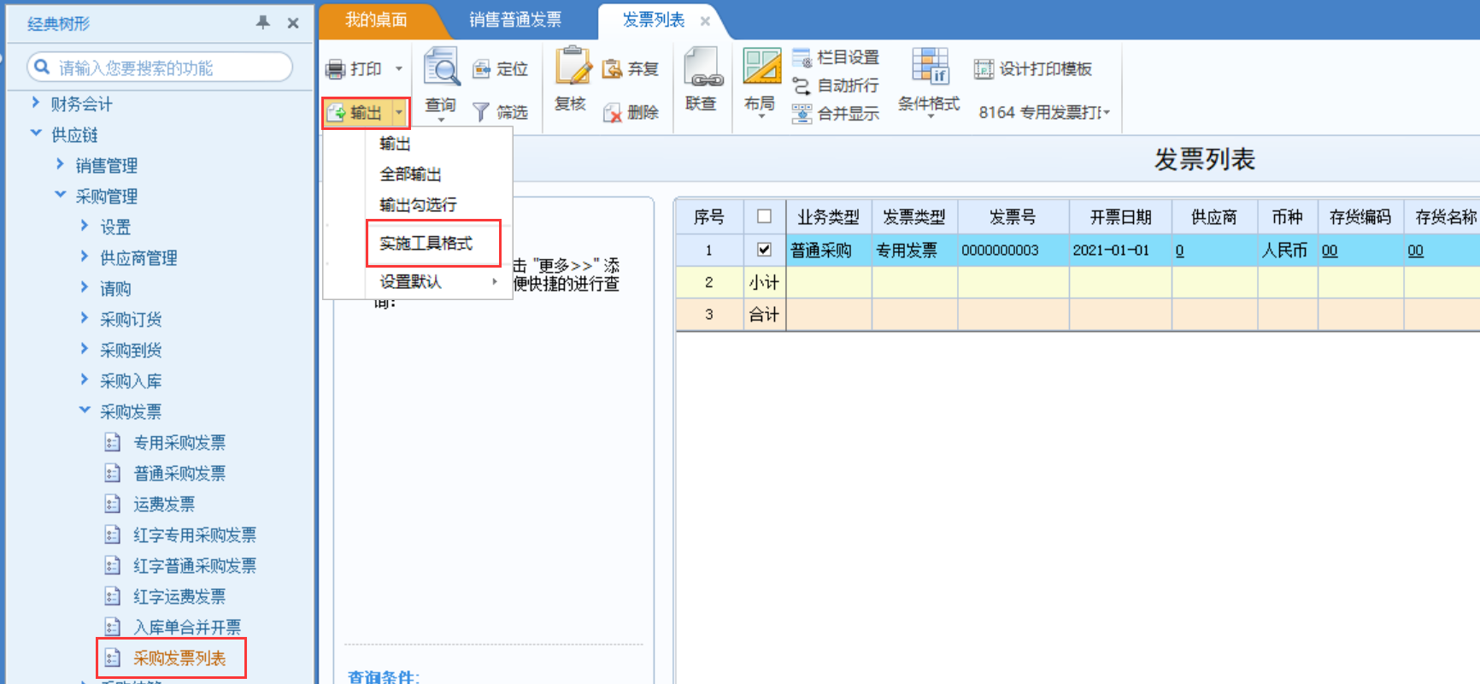Select the 发票列表 tab
Screen dimensions: 1480x684
pyautogui.click(x=654, y=20)
